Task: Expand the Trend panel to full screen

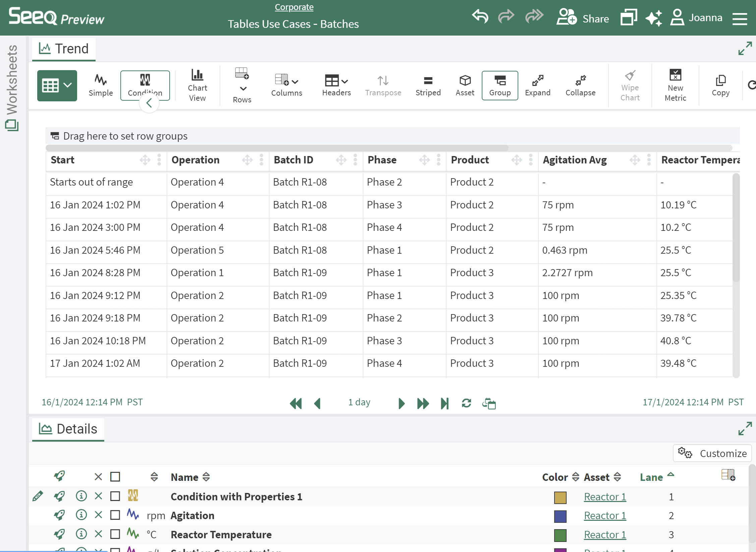Action: [745, 48]
